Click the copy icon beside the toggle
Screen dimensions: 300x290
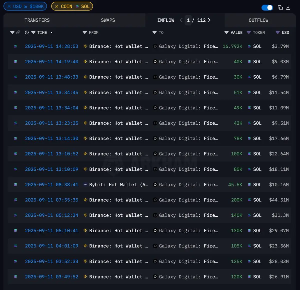point(280,7)
